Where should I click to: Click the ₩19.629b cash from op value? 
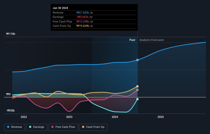coord(83,26)
